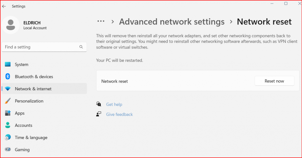Image resolution: width=302 pixels, height=158 pixels.
Task: Click the Reset now button
Action: click(274, 81)
